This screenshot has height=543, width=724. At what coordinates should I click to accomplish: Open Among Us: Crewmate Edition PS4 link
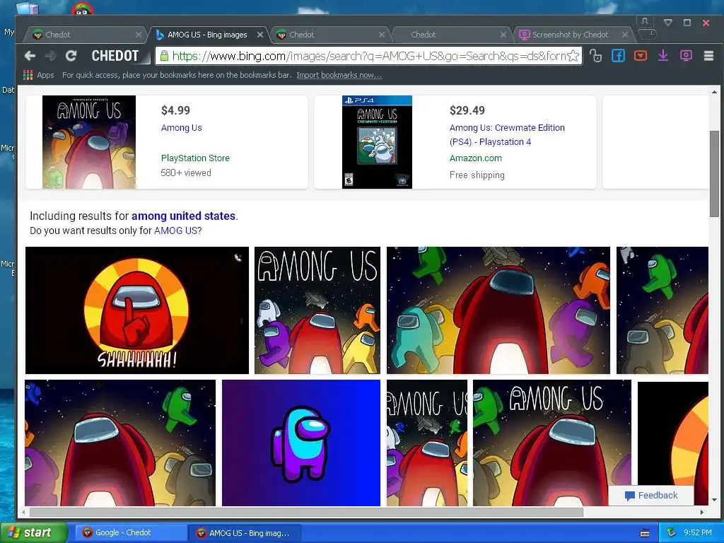(507, 134)
